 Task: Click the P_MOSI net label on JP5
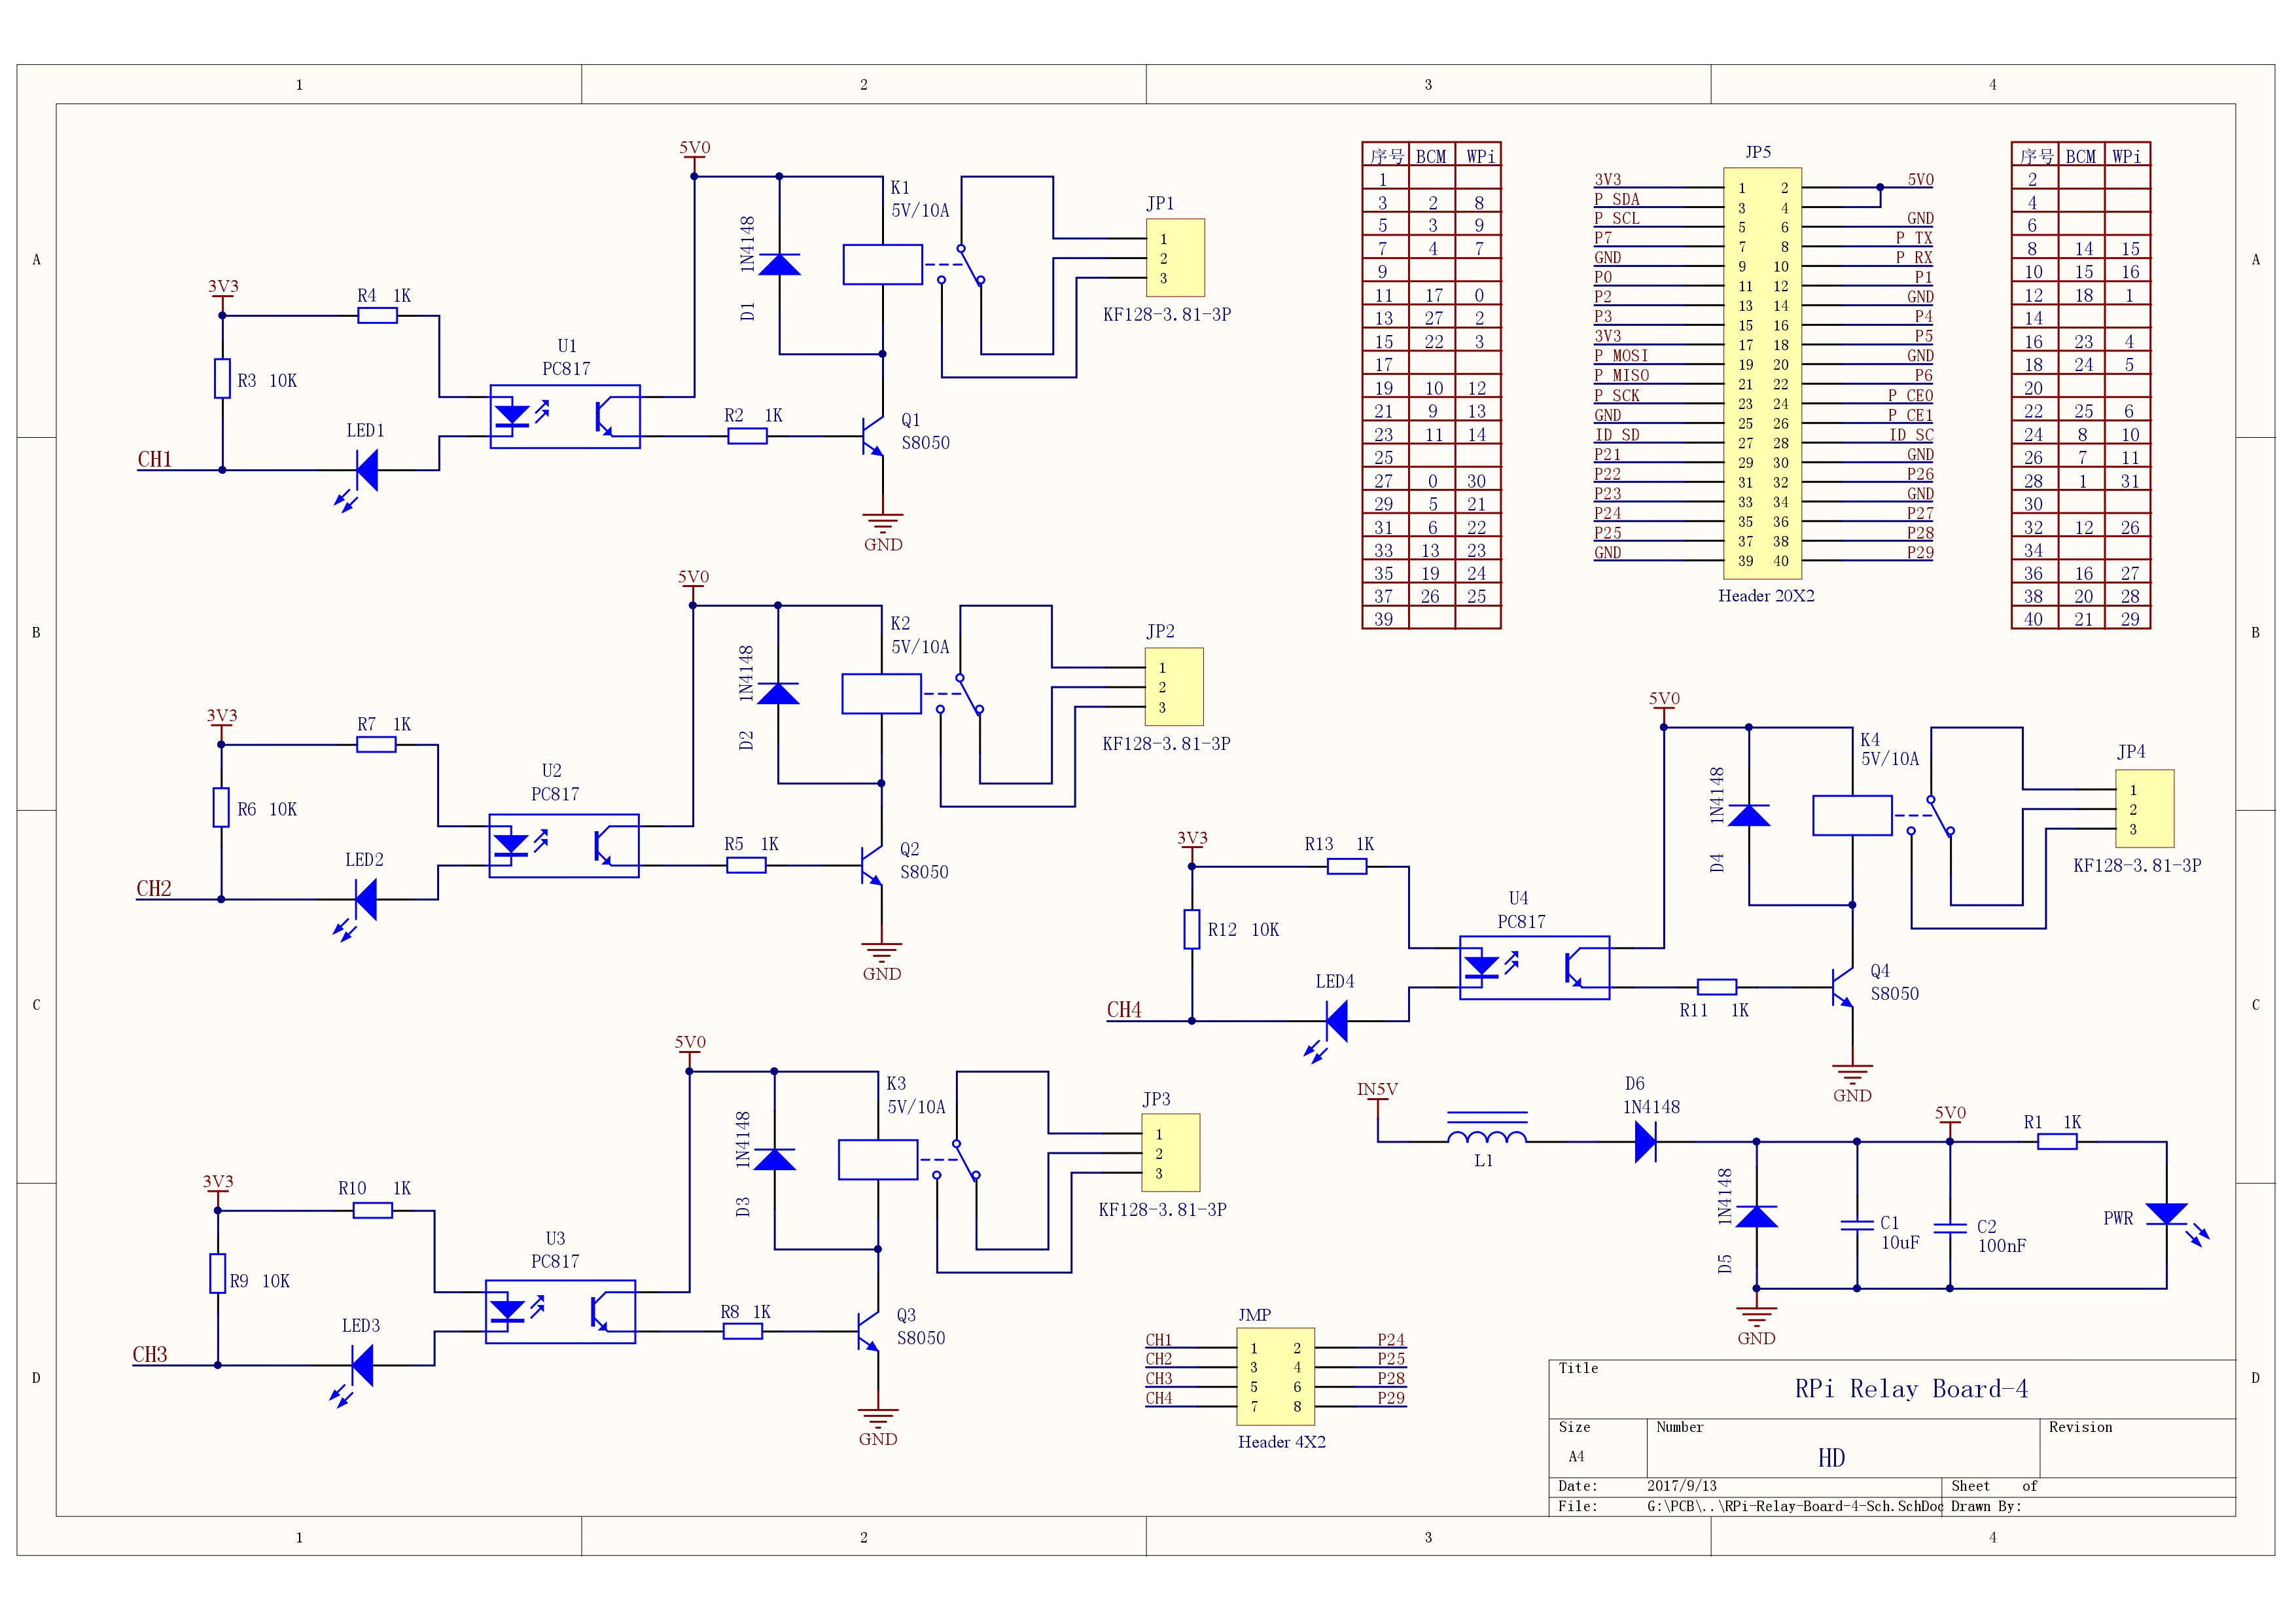point(1621,356)
